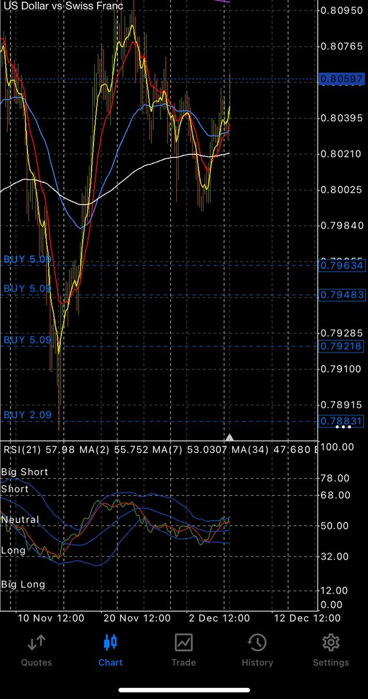
Task: Tap the order price tag 0.79634
Action: 342,266
